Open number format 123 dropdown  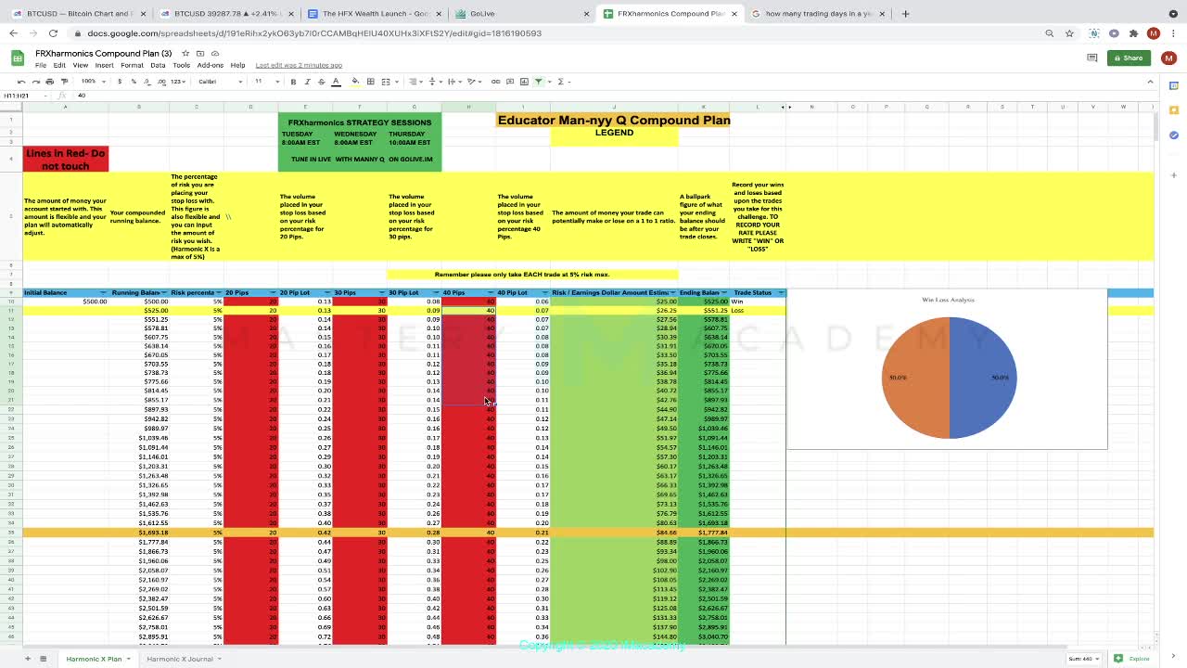click(x=178, y=82)
